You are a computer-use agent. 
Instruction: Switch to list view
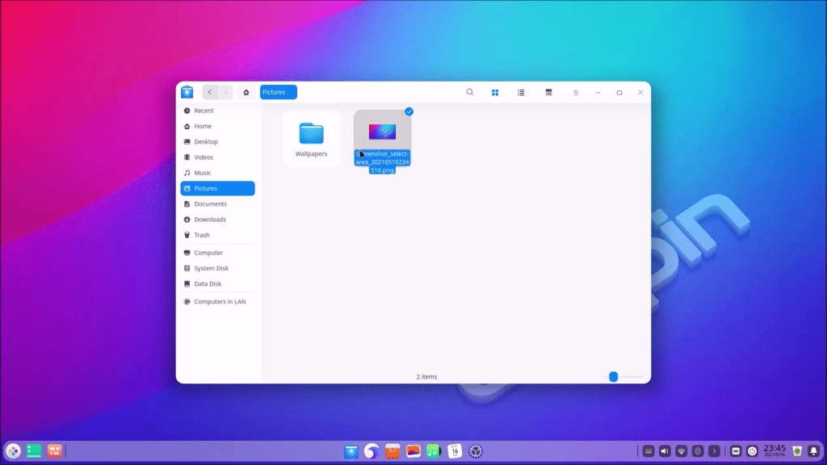[x=521, y=92]
